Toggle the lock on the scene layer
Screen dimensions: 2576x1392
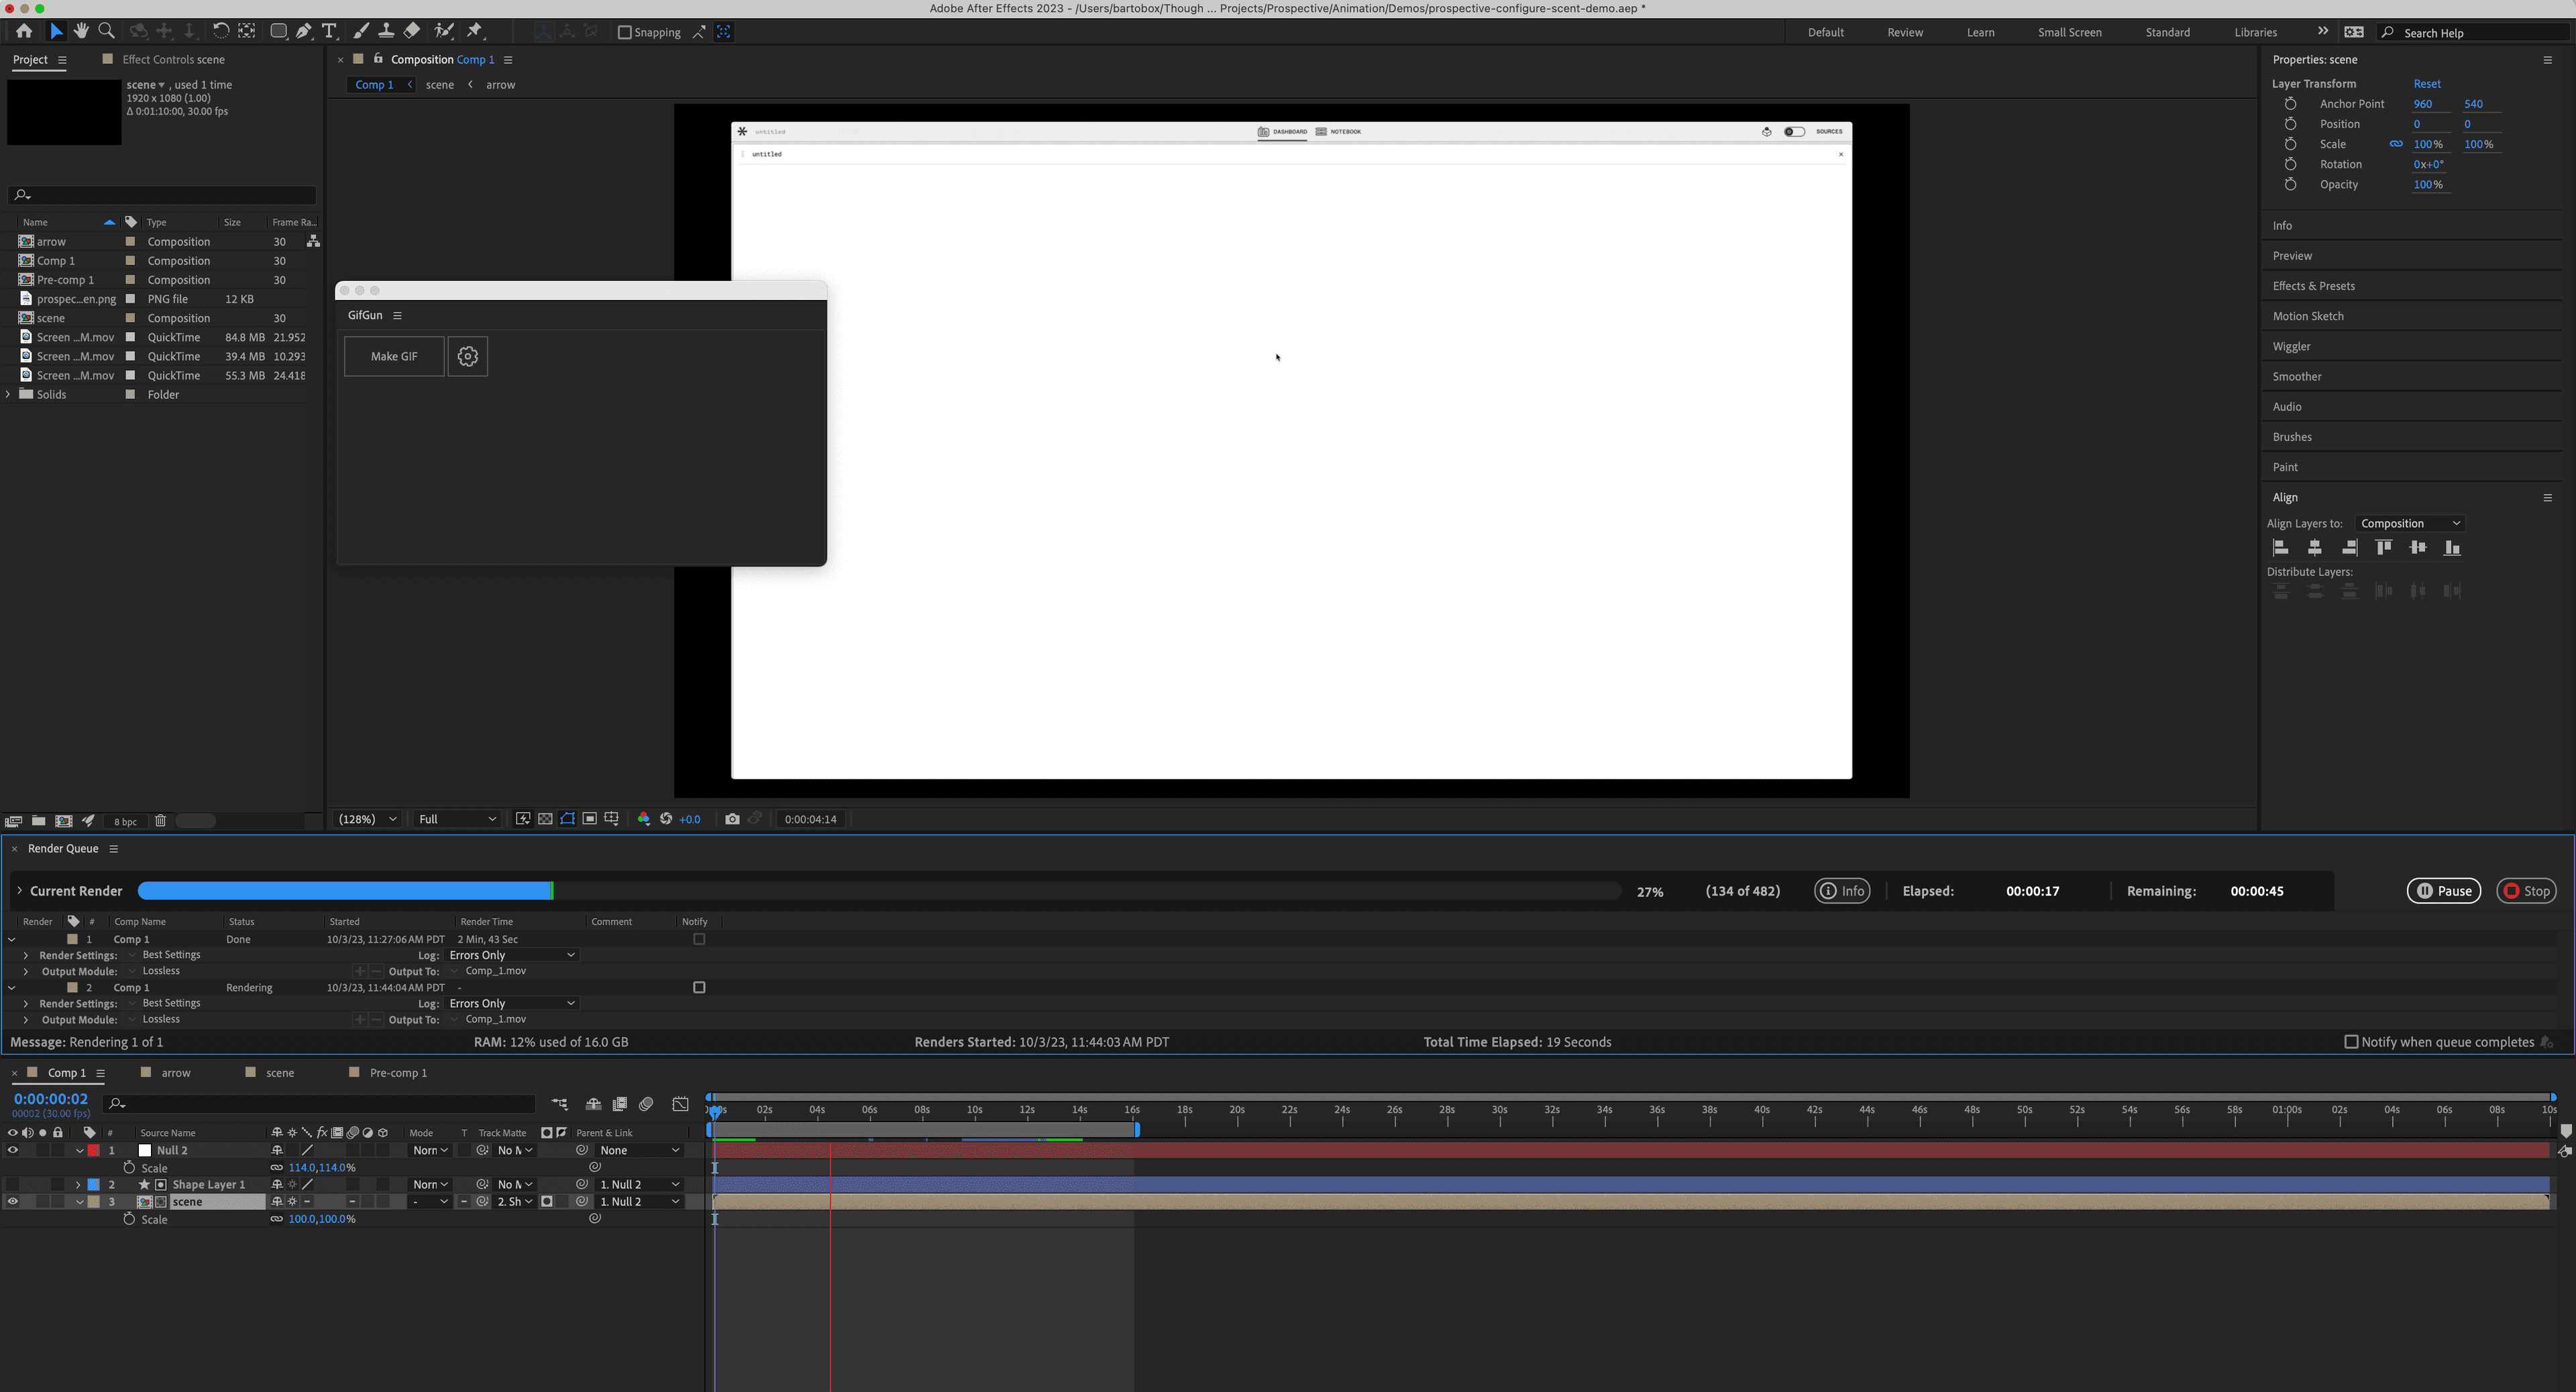pos(57,1201)
